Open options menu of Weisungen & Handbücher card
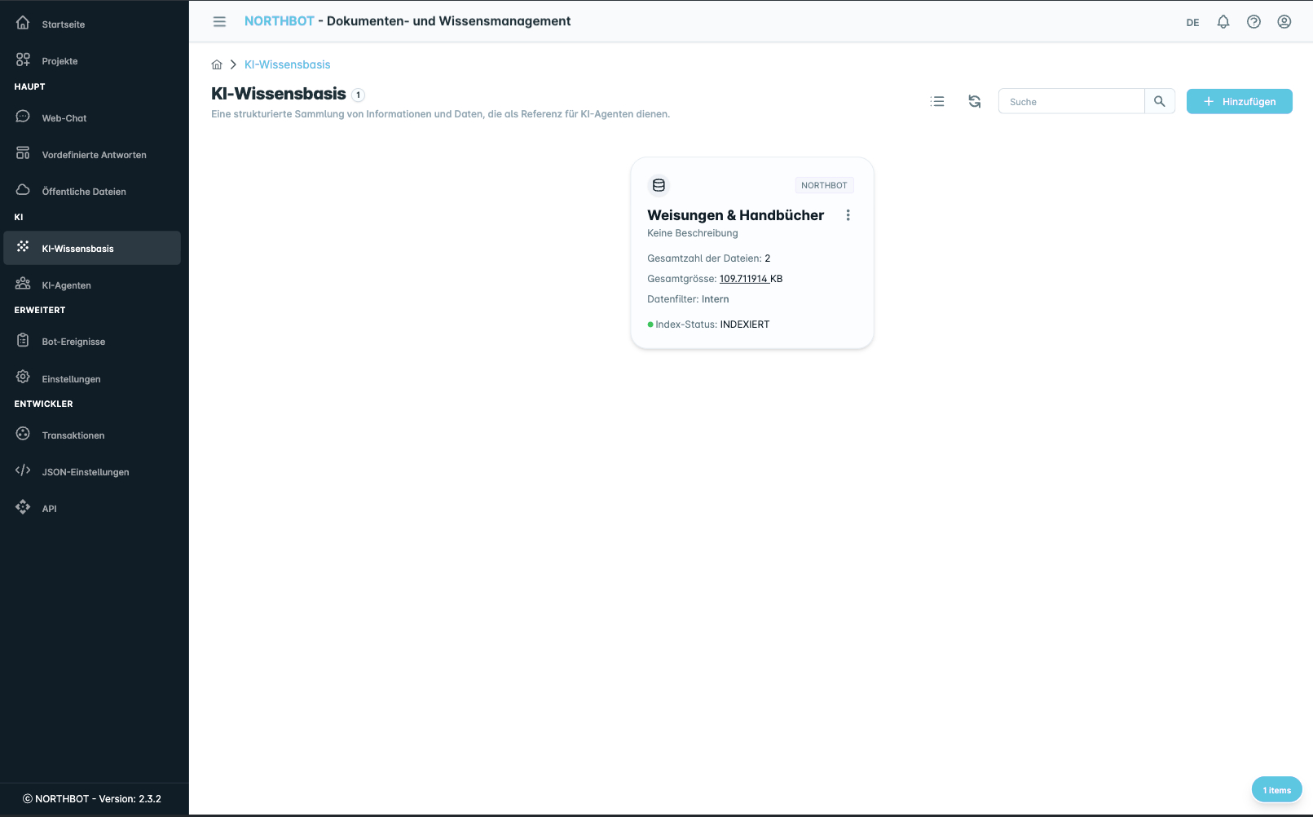 click(848, 215)
